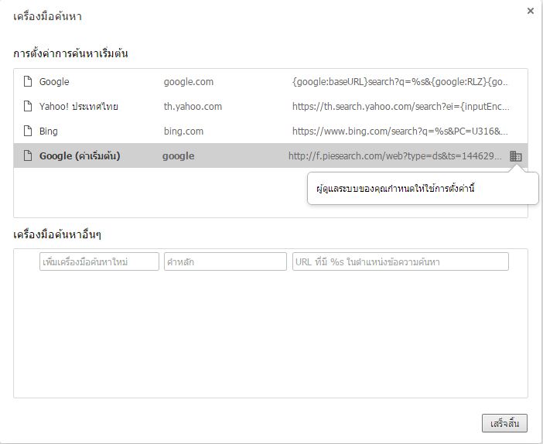Focus the URL ที่มี %s field
The image size is (543, 444).
(401, 261)
